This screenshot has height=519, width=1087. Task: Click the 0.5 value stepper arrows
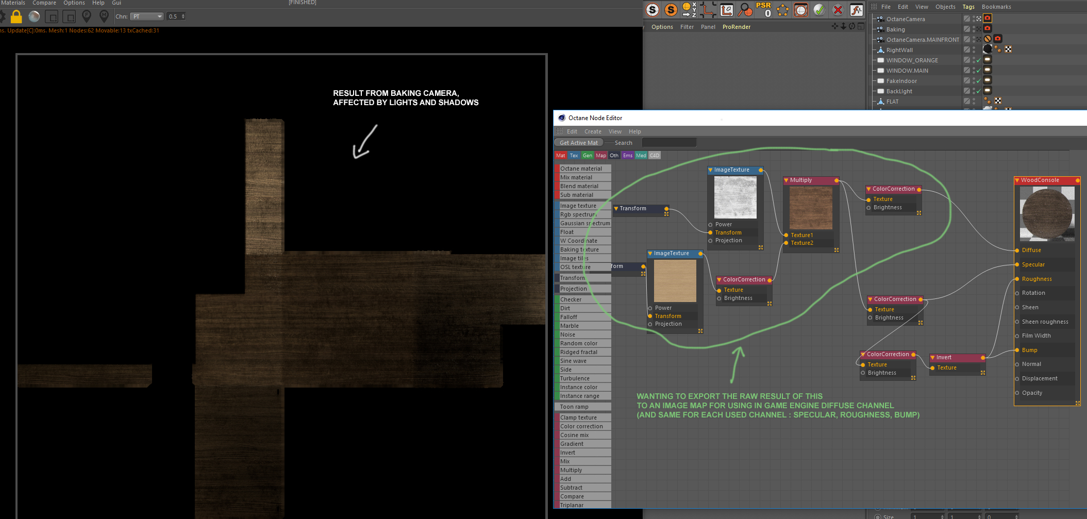[183, 16]
